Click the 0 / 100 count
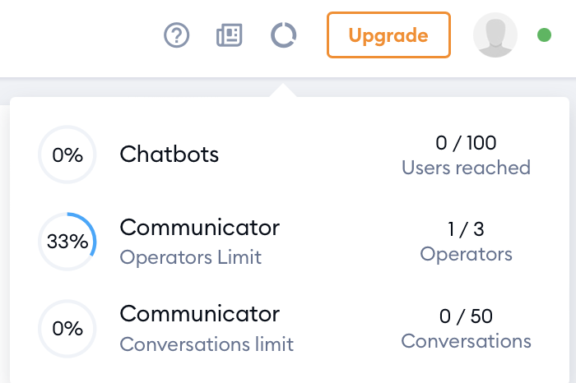This screenshot has height=383, width=576. point(466,143)
